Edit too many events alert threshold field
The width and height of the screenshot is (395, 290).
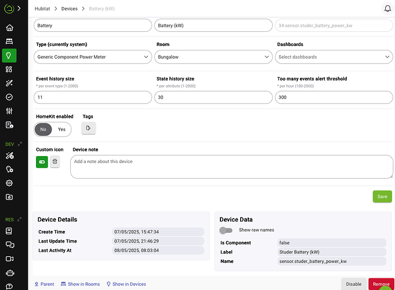(334, 97)
